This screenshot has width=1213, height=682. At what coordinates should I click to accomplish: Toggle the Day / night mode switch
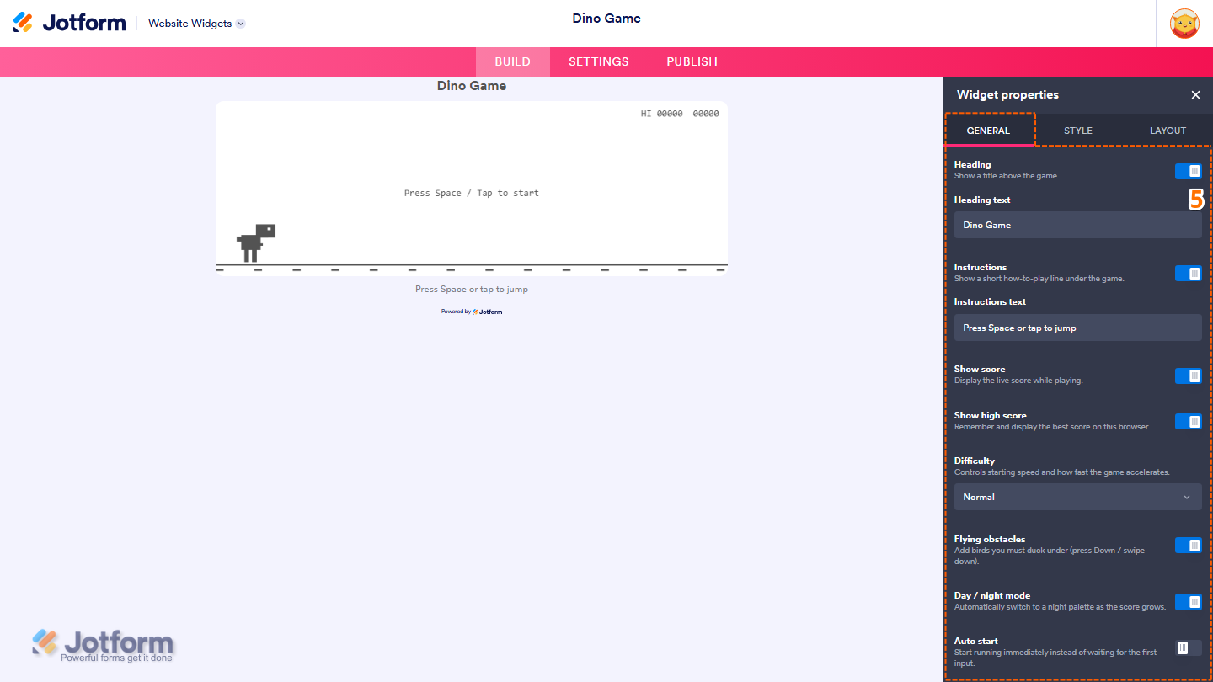pos(1189,602)
